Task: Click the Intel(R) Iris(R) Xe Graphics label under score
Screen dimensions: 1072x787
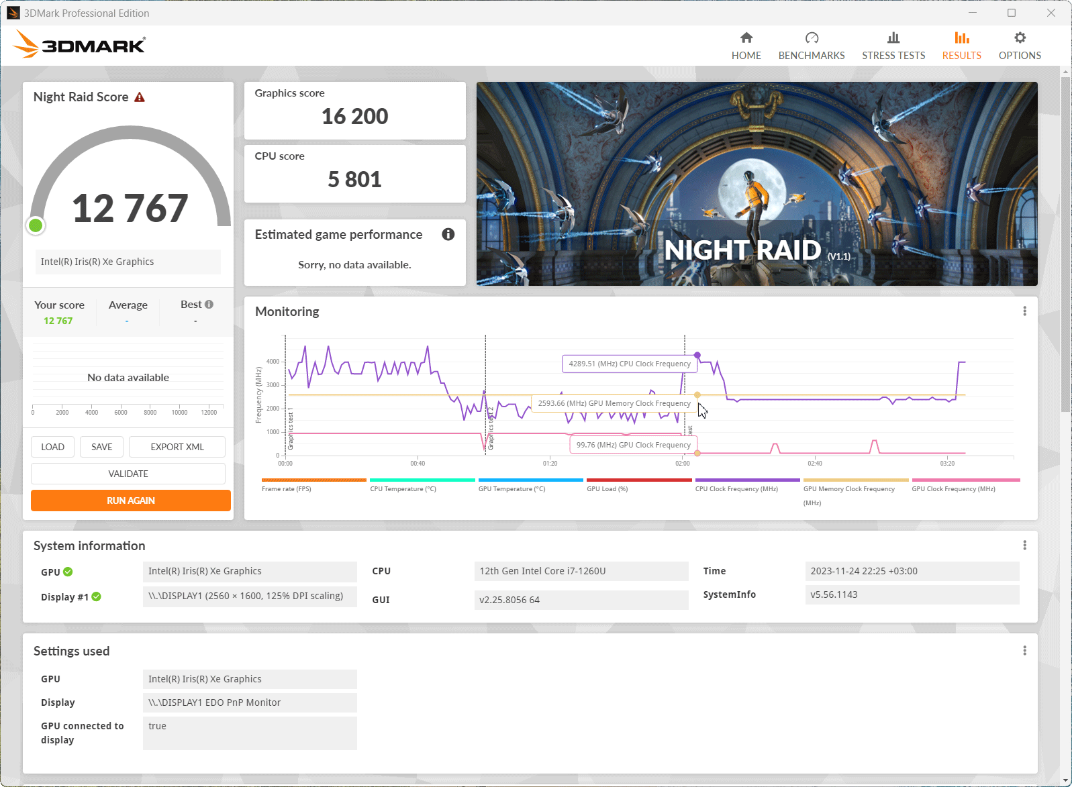Action: tap(128, 262)
